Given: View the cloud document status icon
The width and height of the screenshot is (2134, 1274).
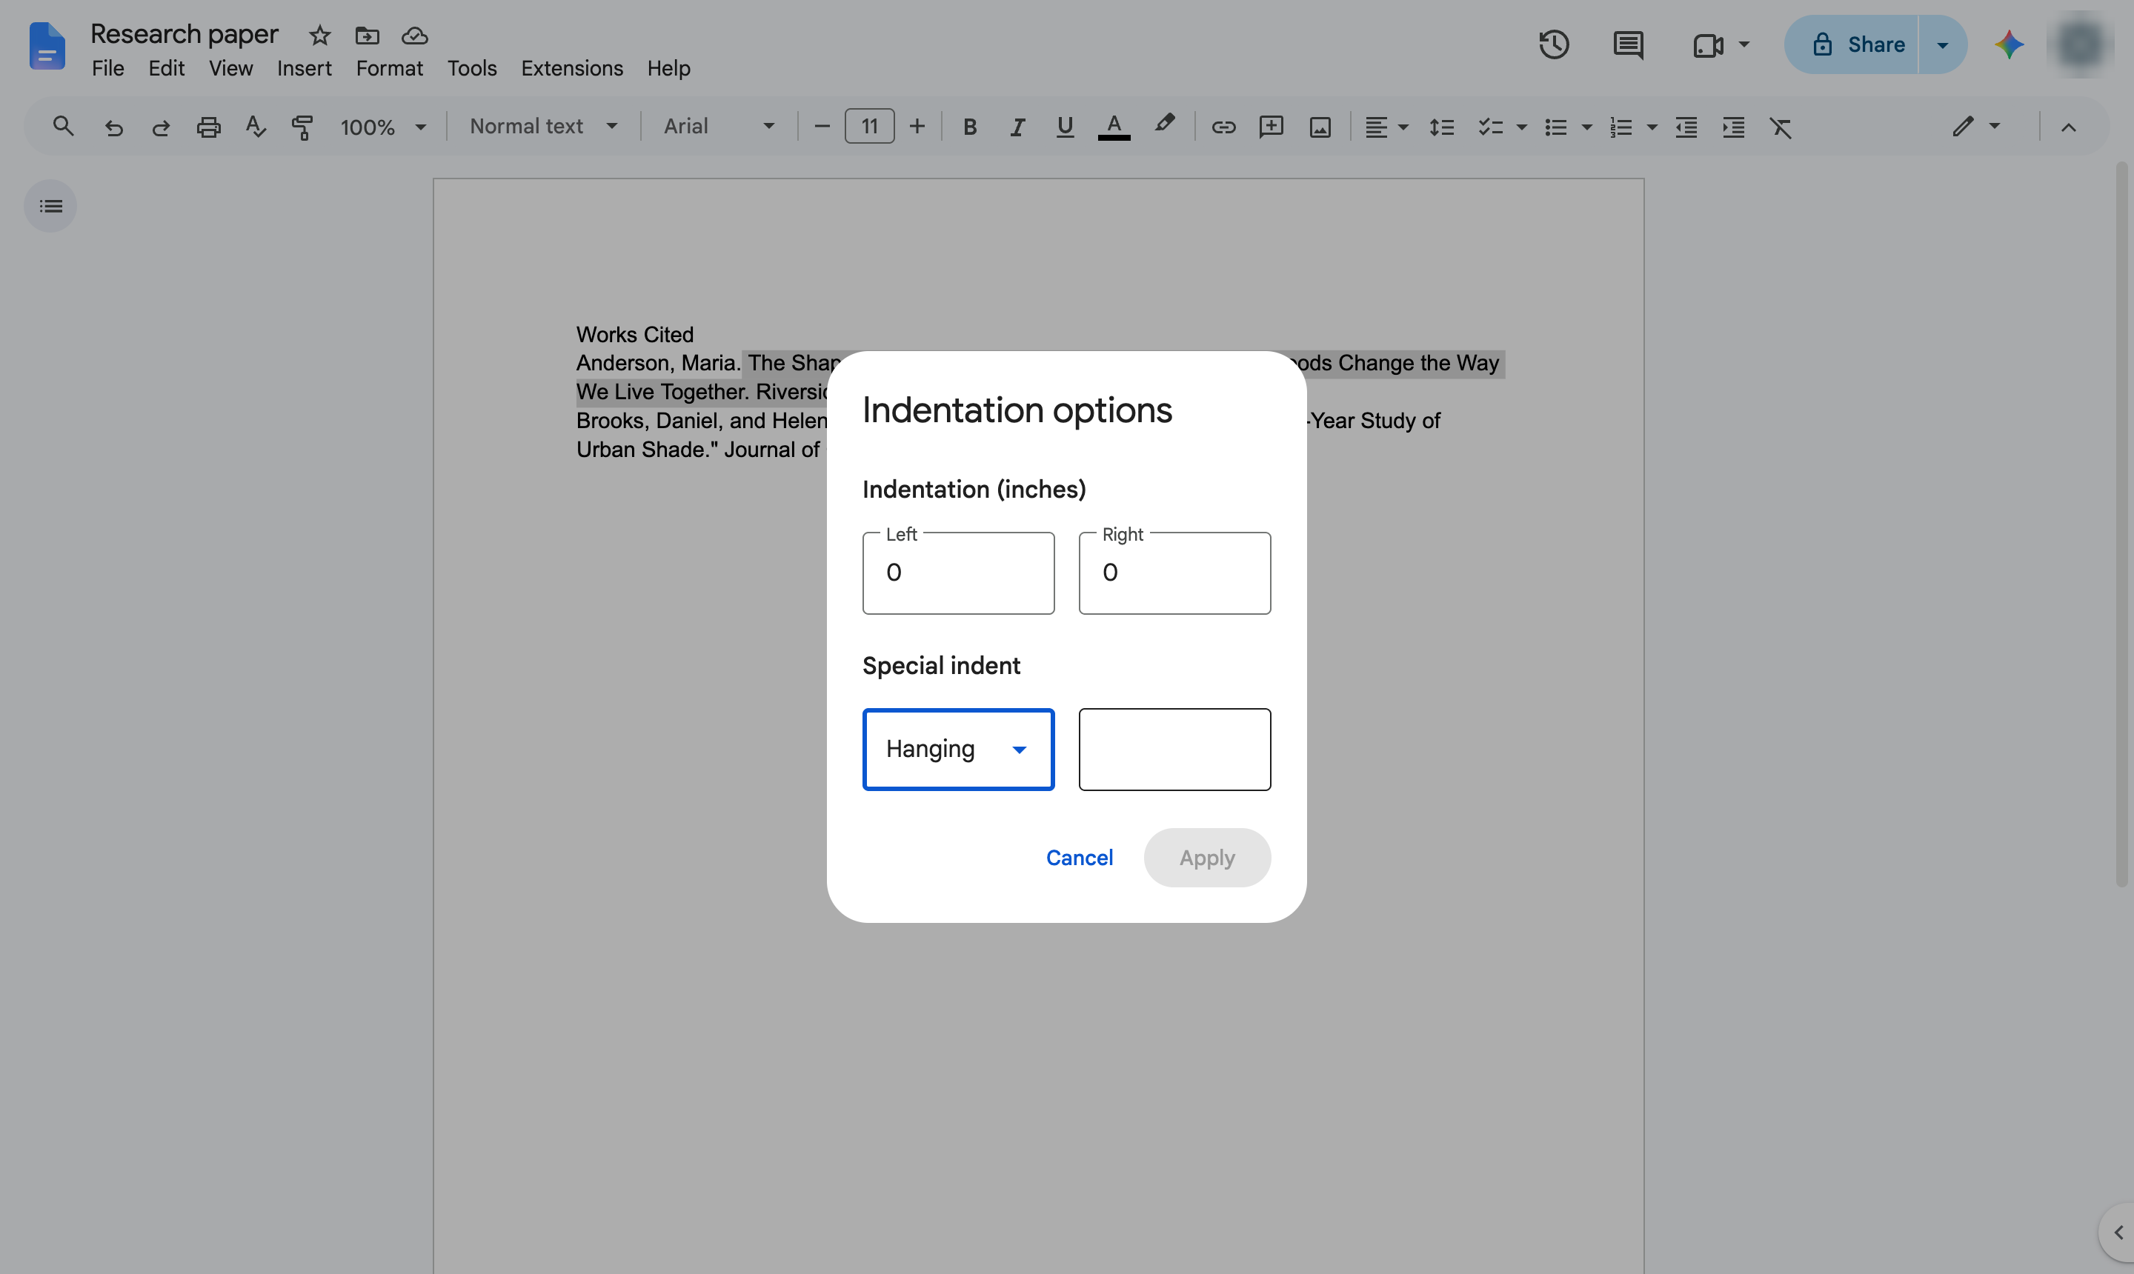Looking at the screenshot, I should point(415,36).
